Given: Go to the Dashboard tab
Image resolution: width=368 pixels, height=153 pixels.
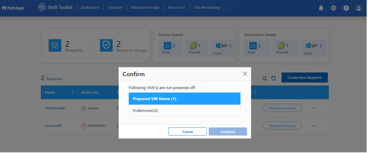Looking at the screenshot, I should click(90, 7).
